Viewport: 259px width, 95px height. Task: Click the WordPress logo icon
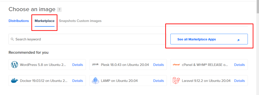coord(14,65)
